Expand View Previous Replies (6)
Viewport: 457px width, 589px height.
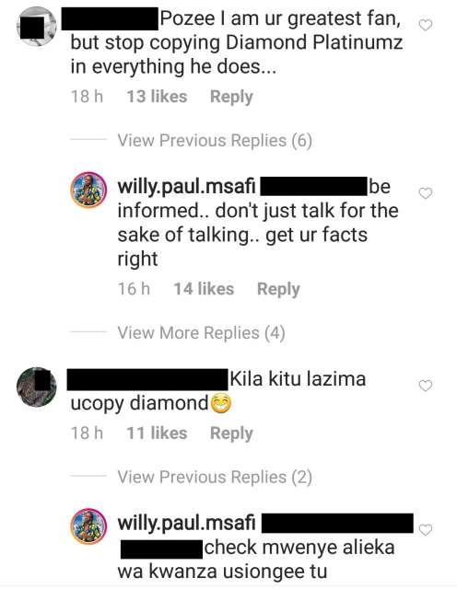(215, 141)
